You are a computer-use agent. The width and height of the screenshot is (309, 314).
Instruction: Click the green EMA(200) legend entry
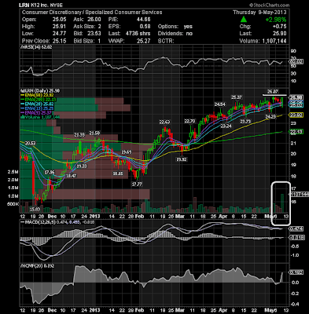point(39,99)
